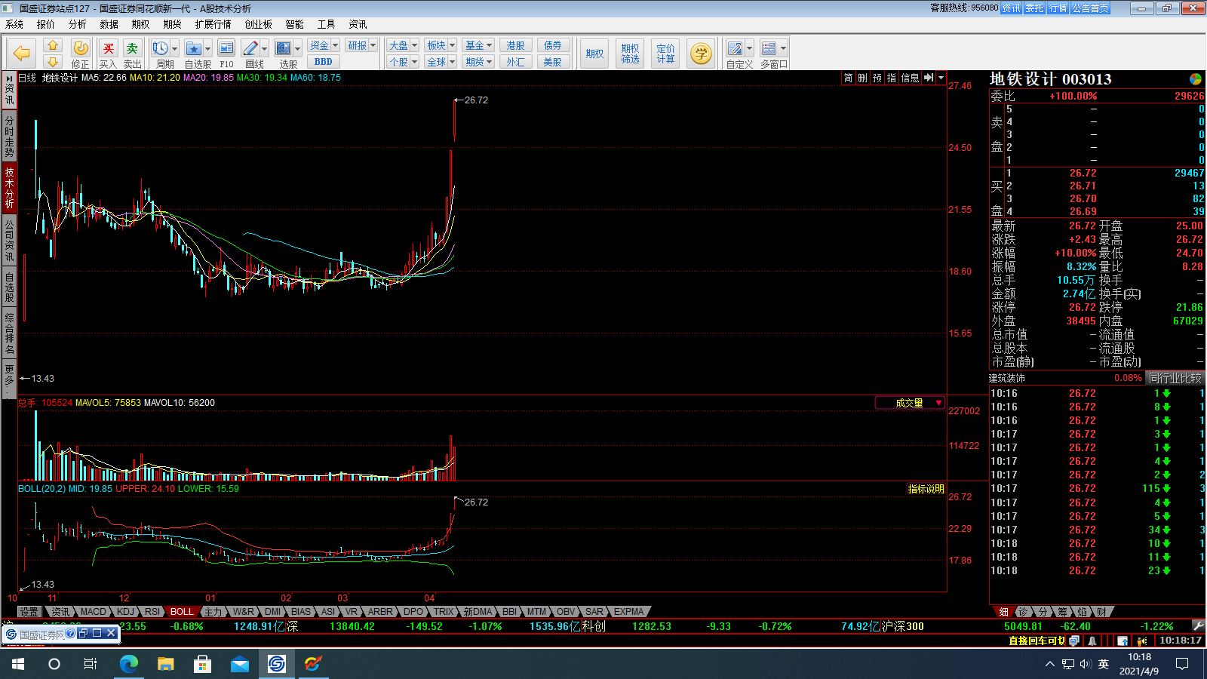The image size is (1207, 679).
Task: Click the 诊 tab under trade list
Action: point(1024,612)
